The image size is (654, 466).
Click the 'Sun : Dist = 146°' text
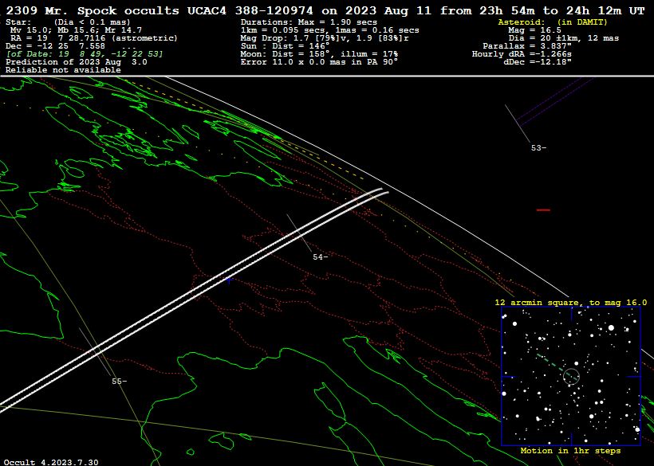[x=285, y=46]
